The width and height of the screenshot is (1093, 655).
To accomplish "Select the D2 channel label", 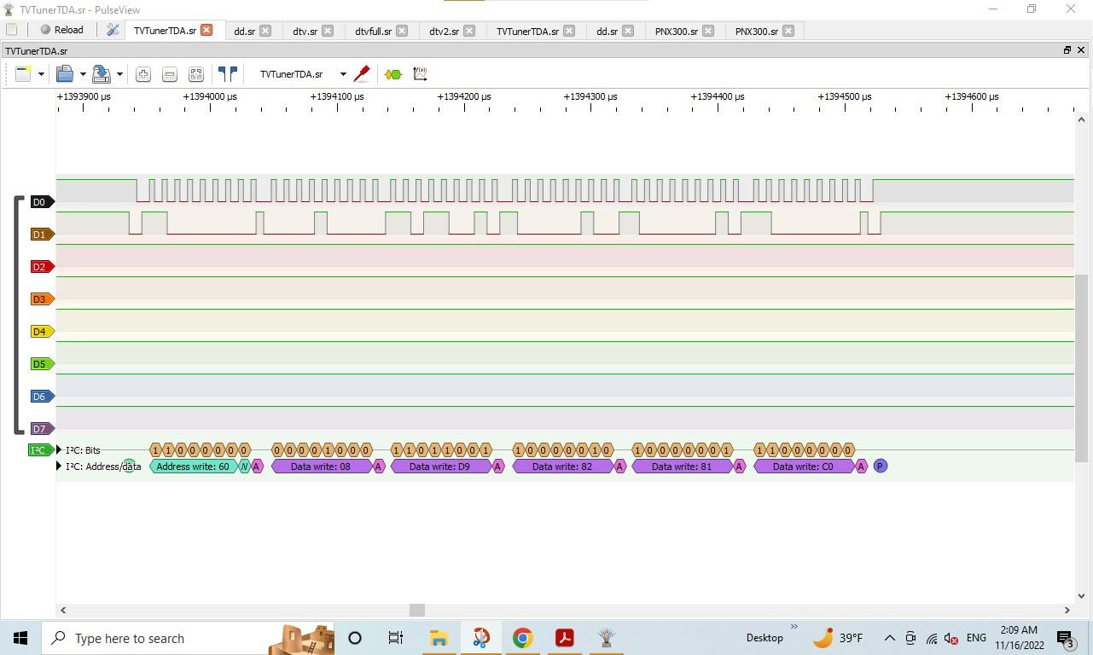I will (x=42, y=267).
